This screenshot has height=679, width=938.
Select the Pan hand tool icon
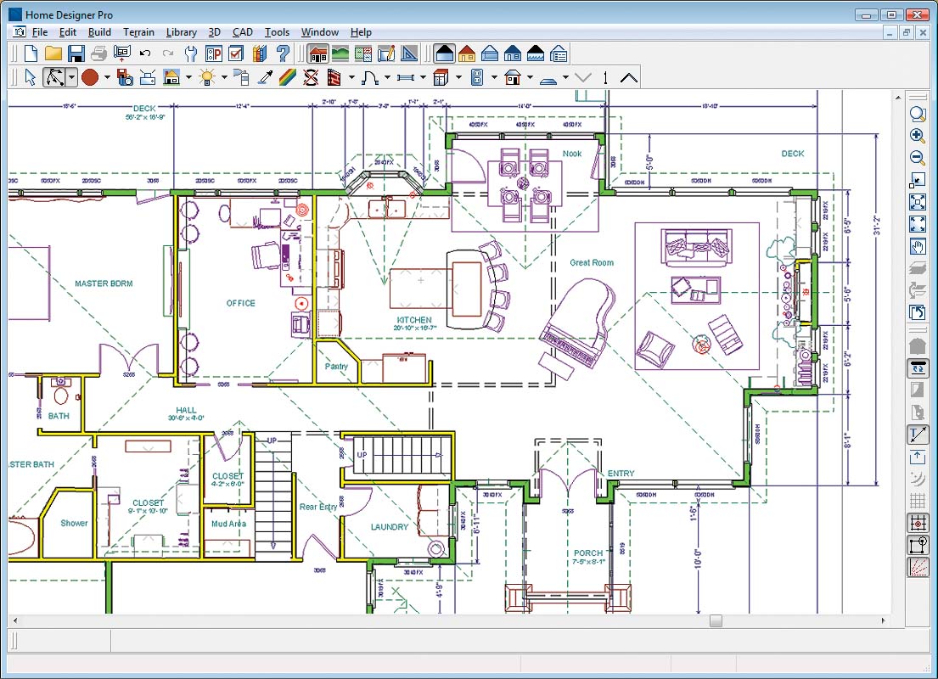pos(917,246)
